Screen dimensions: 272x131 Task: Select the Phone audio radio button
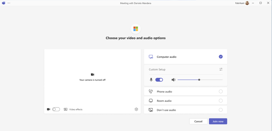pyautogui.click(x=221, y=91)
